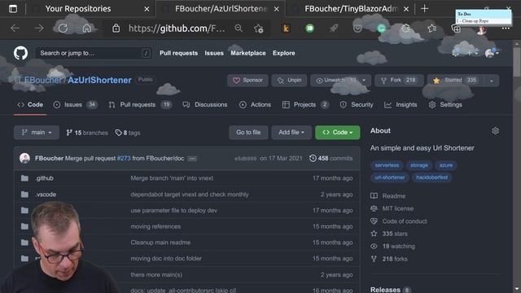Screen dimensions: 521x293
Task: Reload the page with refresh icon
Action: [63, 28]
